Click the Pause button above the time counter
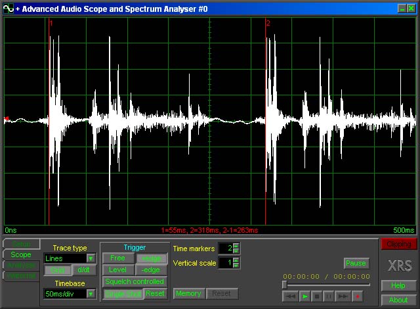 click(356, 263)
